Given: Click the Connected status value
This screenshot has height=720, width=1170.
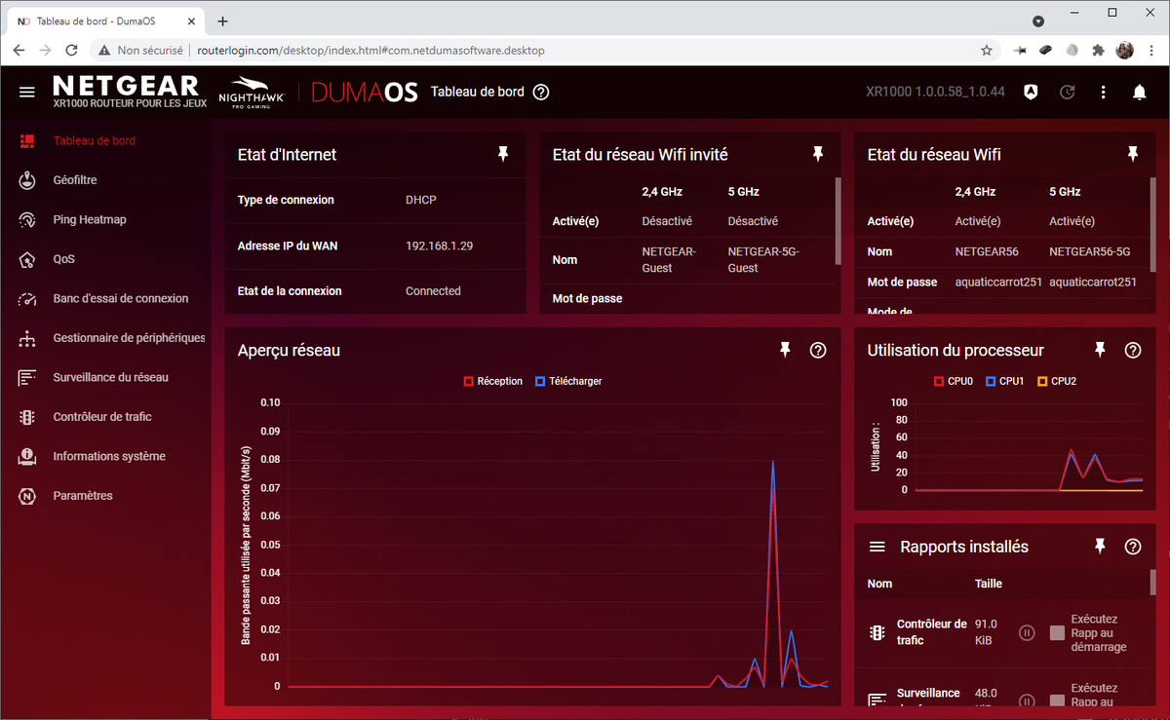Looking at the screenshot, I should [x=433, y=291].
